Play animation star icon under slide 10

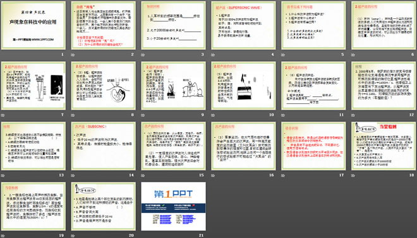213,115
